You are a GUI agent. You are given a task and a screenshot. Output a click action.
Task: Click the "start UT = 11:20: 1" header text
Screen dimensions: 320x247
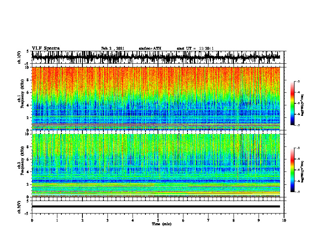(195, 48)
